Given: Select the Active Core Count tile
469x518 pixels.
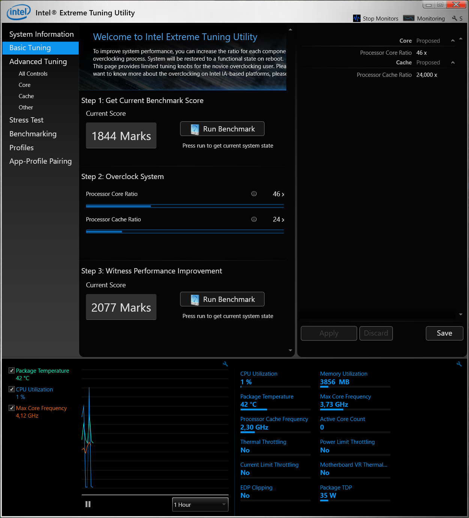Looking at the screenshot, I should click(x=355, y=424).
